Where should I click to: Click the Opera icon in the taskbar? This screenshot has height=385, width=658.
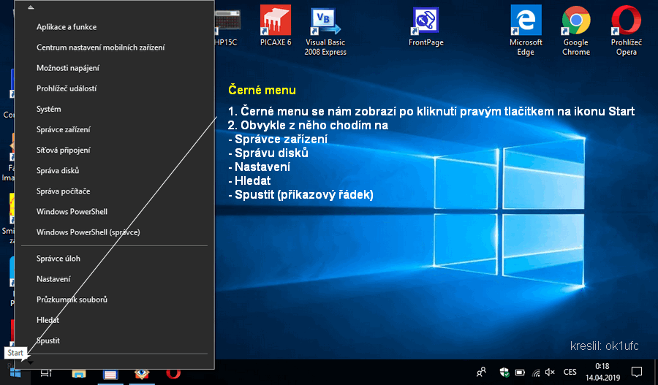coord(173,373)
